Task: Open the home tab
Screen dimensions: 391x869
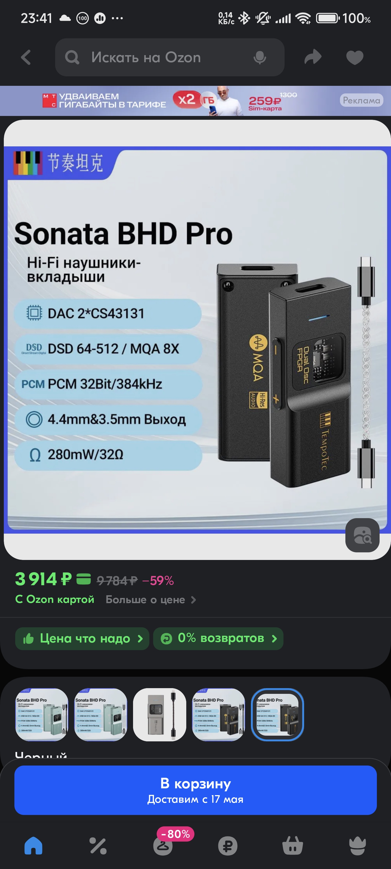Action: pyautogui.click(x=33, y=846)
